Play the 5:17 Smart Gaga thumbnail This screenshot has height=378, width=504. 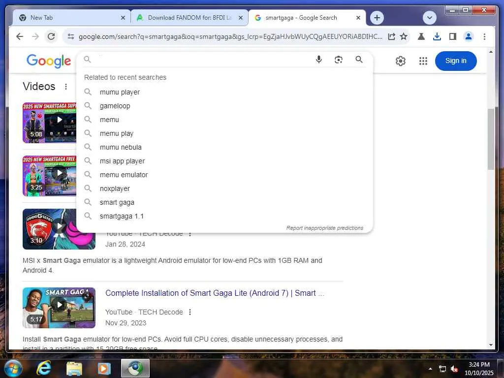point(59,308)
